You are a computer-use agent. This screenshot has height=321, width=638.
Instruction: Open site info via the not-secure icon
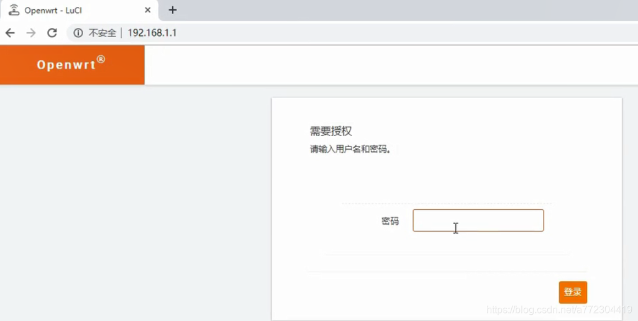click(78, 33)
